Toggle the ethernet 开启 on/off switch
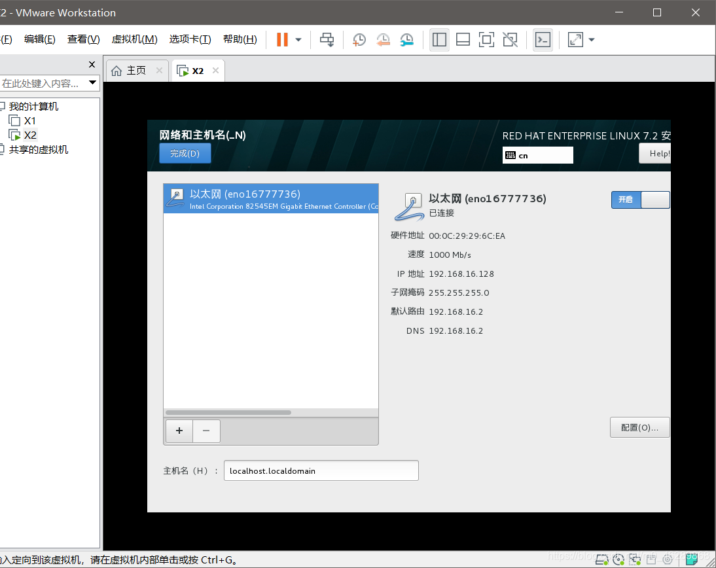This screenshot has height=568, width=716. tap(640, 200)
